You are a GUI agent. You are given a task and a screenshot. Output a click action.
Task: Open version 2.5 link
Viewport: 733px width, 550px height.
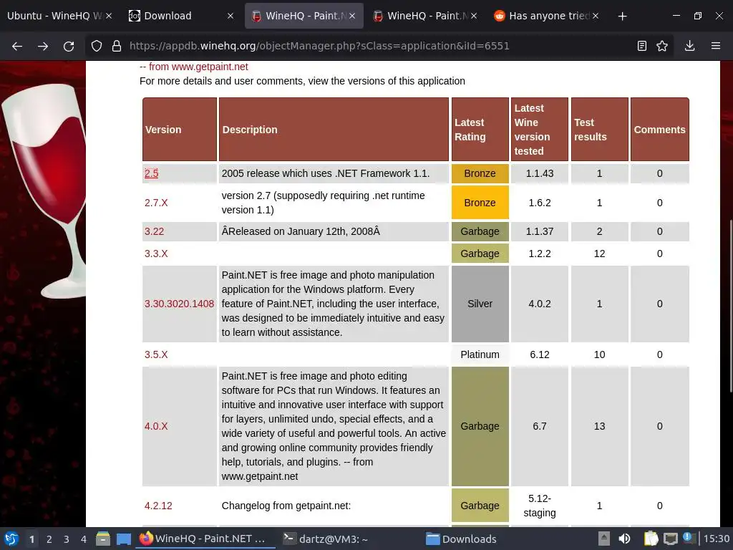tap(152, 173)
